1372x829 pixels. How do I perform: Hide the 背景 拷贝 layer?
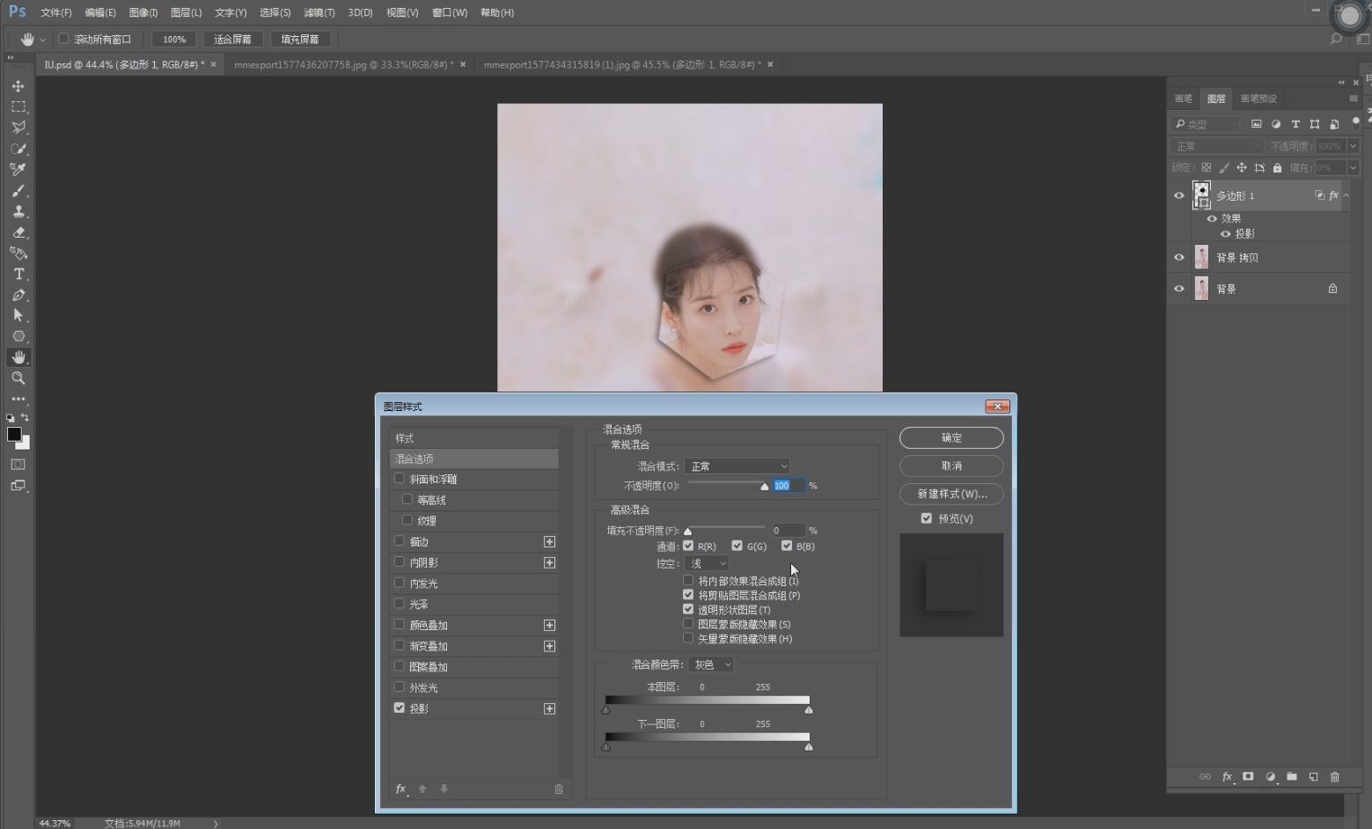pos(1179,258)
